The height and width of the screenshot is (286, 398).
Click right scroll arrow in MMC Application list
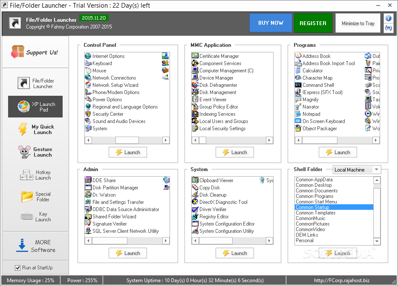point(269,140)
